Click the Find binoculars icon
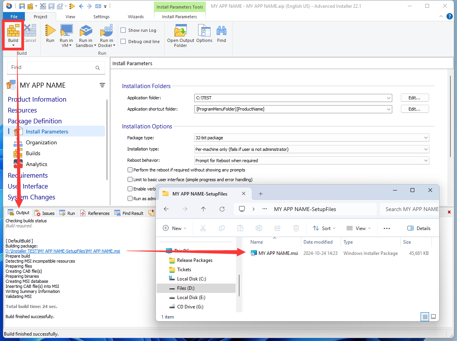This screenshot has width=457, height=341. pyautogui.click(x=221, y=31)
